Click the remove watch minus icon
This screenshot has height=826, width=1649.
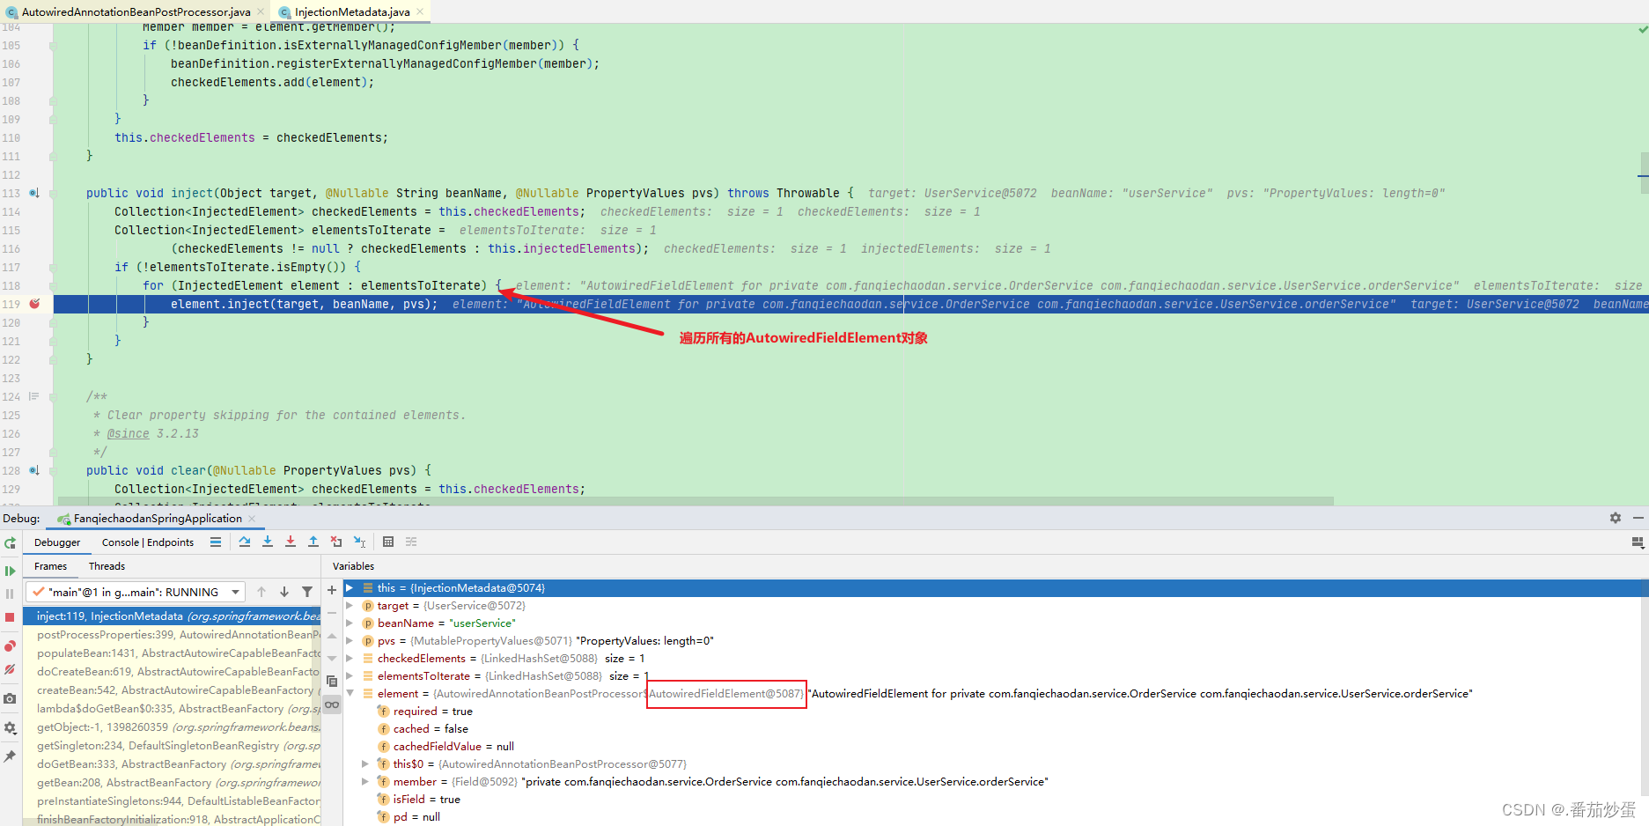(332, 612)
